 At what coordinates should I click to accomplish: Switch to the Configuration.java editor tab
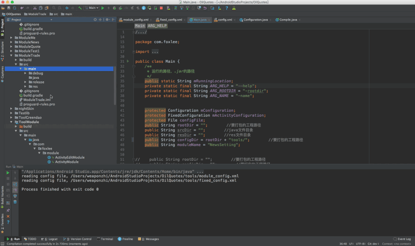(254, 20)
